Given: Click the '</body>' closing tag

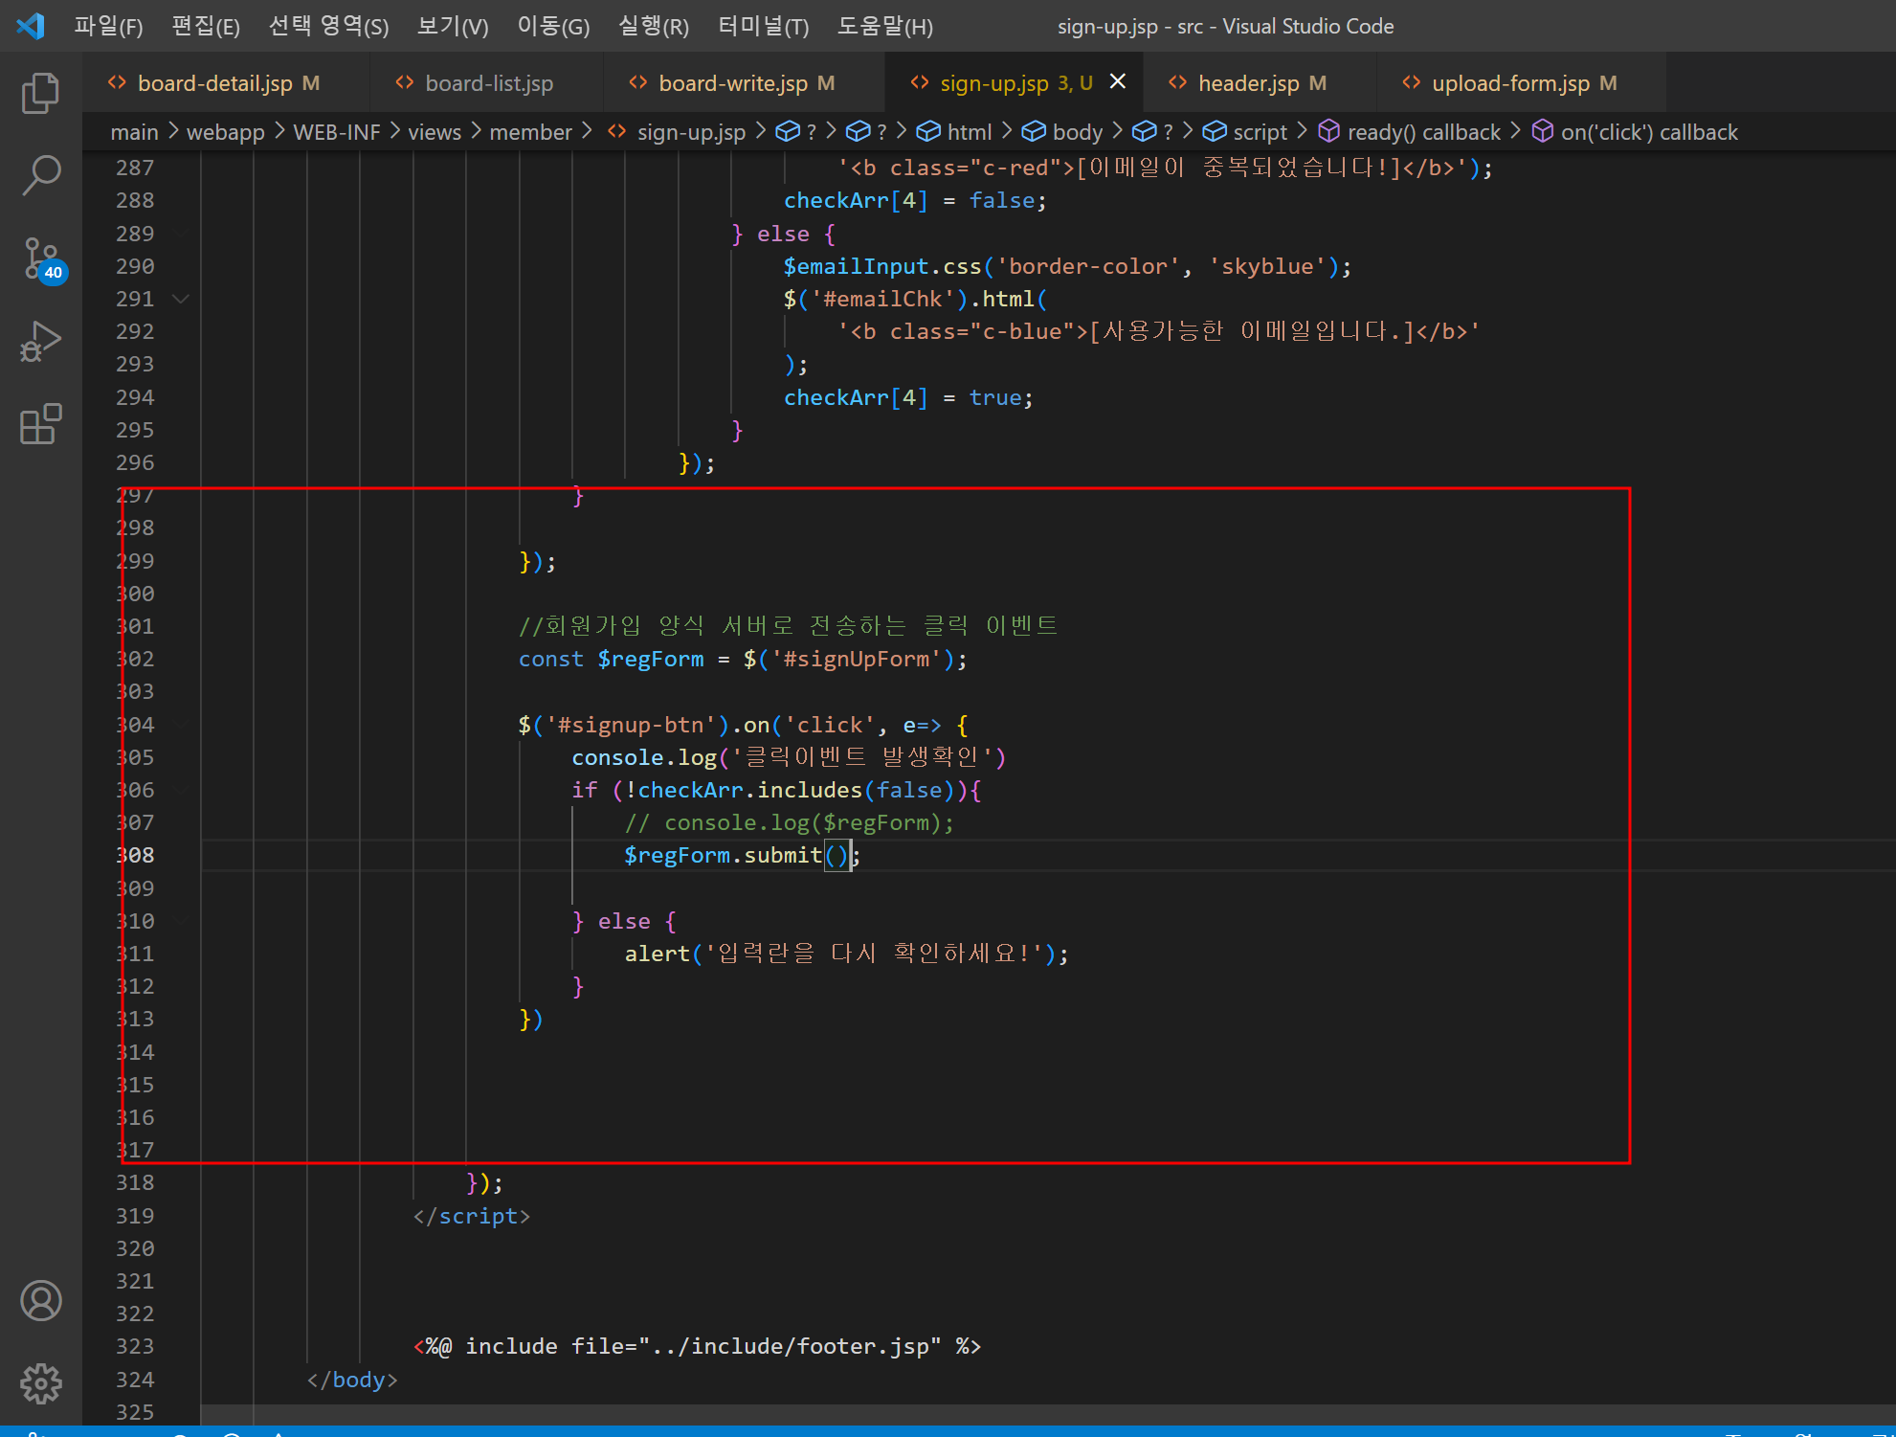Looking at the screenshot, I should (x=351, y=1380).
